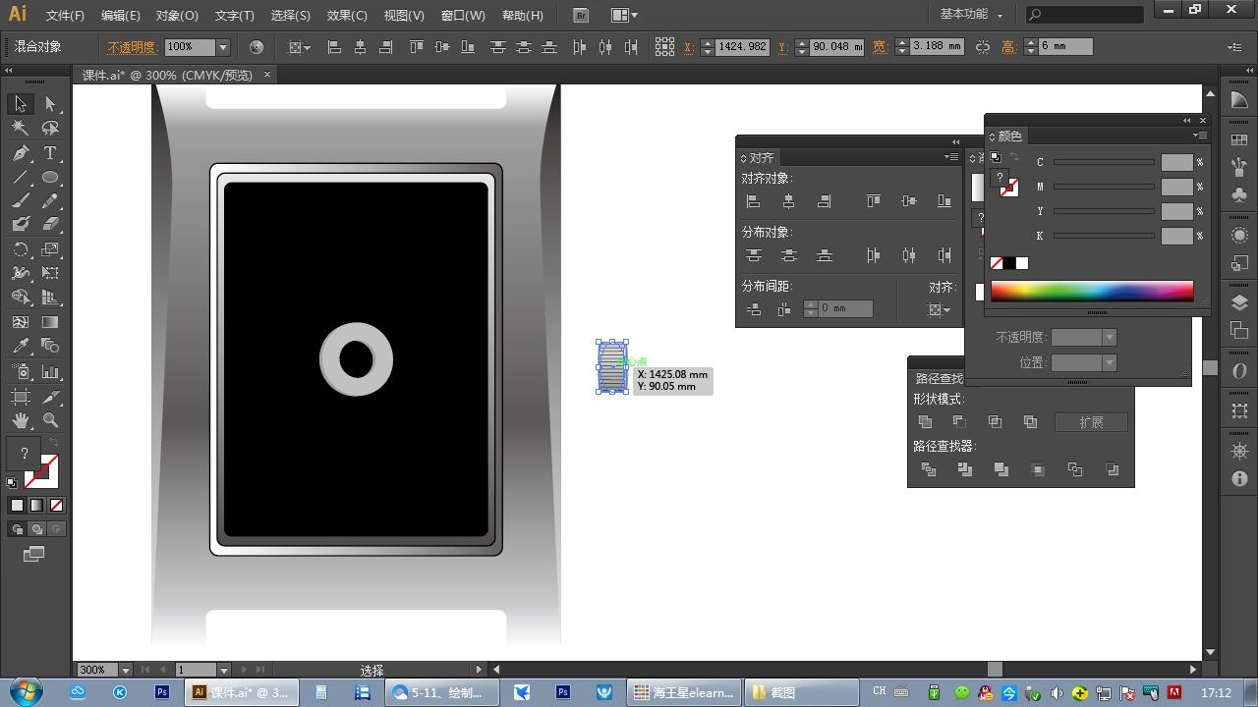Click Minus Front shape mode in Pathfinder

point(960,422)
